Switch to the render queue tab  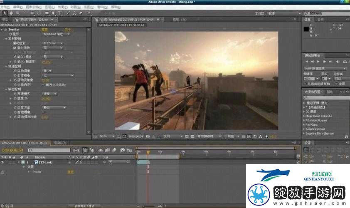click(x=60, y=143)
